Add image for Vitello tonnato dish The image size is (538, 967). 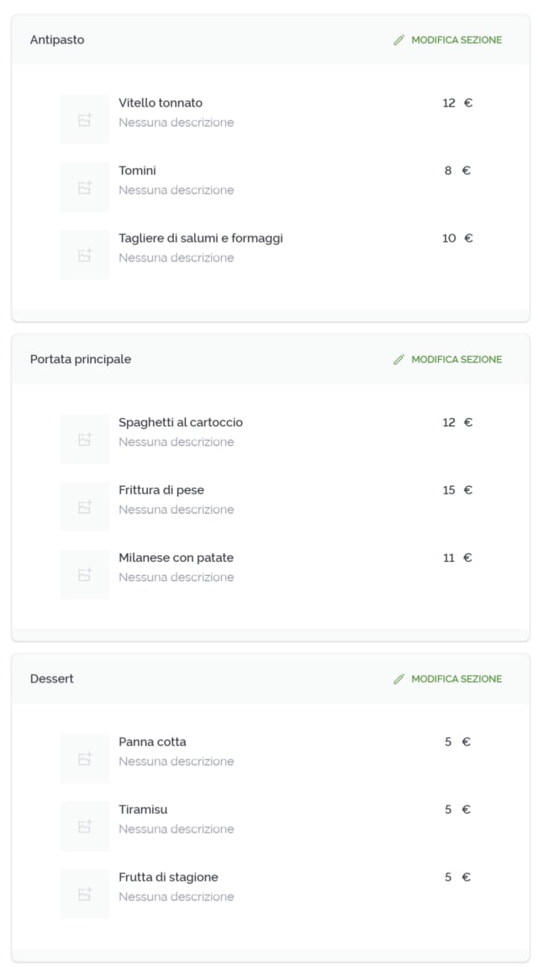(84, 120)
